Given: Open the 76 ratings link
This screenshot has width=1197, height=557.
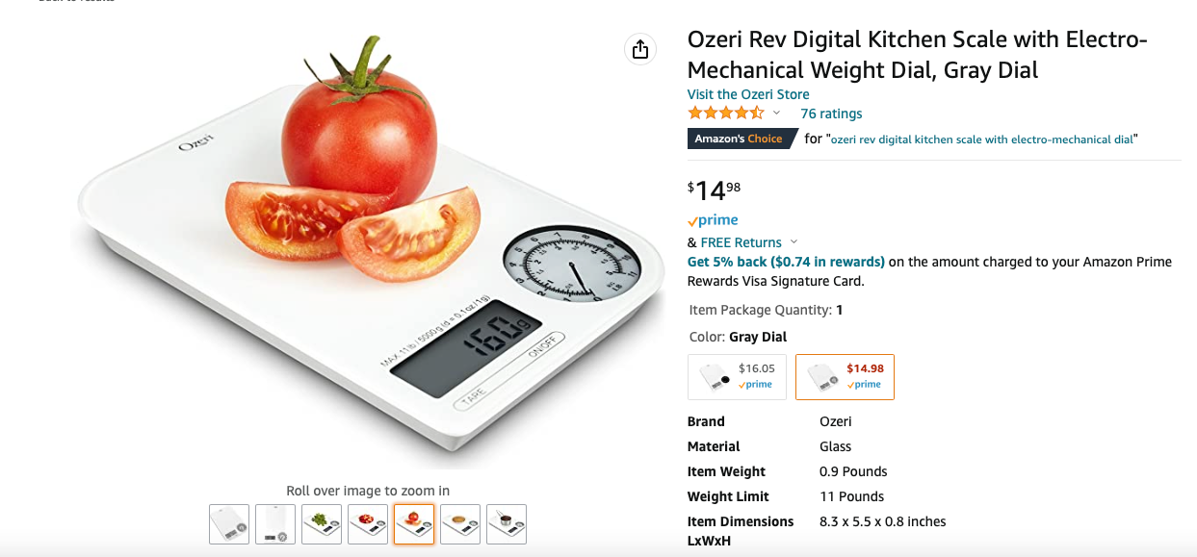Looking at the screenshot, I should coord(831,114).
